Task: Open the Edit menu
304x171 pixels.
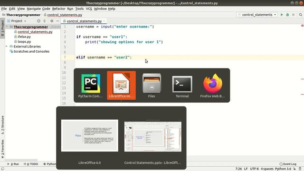Action: [x=12, y=9]
